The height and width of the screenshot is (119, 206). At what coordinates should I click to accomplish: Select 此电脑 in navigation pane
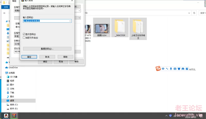[12, 73]
